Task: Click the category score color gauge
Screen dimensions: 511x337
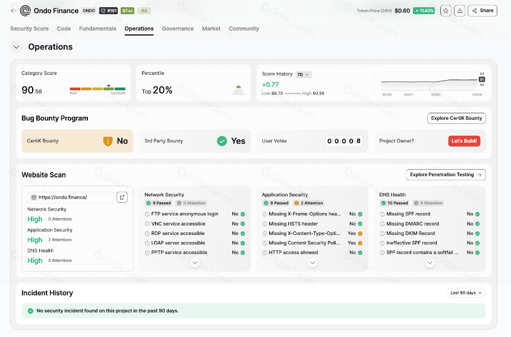Action: pyautogui.click(x=97, y=88)
